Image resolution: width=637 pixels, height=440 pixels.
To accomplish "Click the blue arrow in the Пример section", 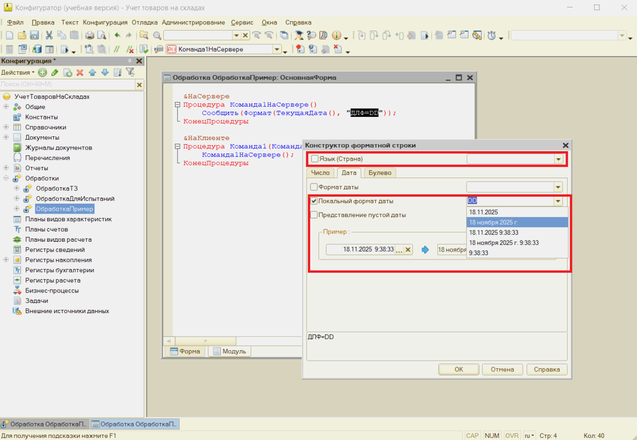I will click(425, 250).
